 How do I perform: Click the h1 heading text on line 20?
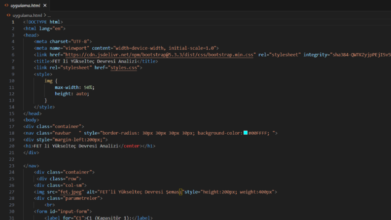point(76,146)
